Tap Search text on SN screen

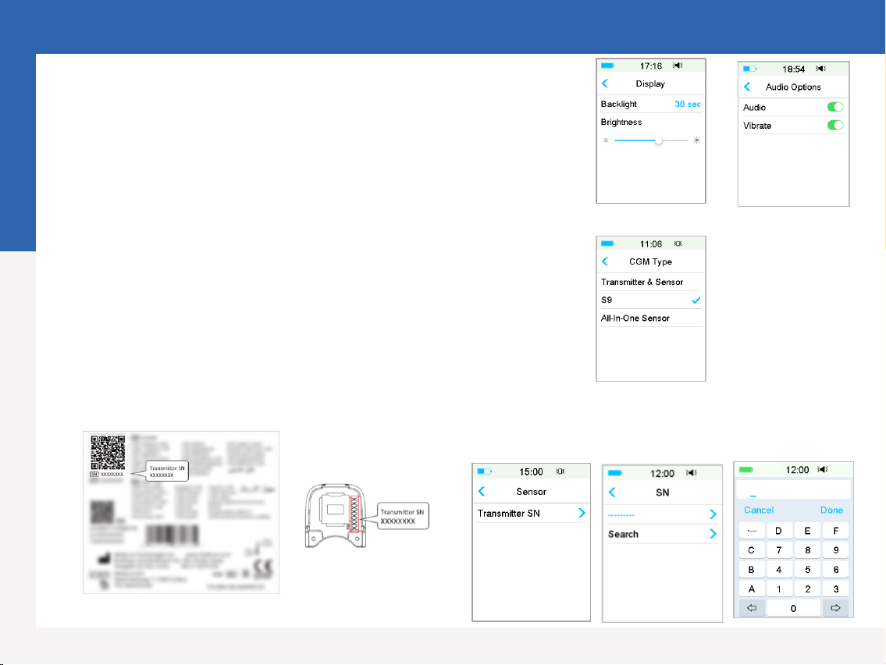pyautogui.click(x=623, y=534)
